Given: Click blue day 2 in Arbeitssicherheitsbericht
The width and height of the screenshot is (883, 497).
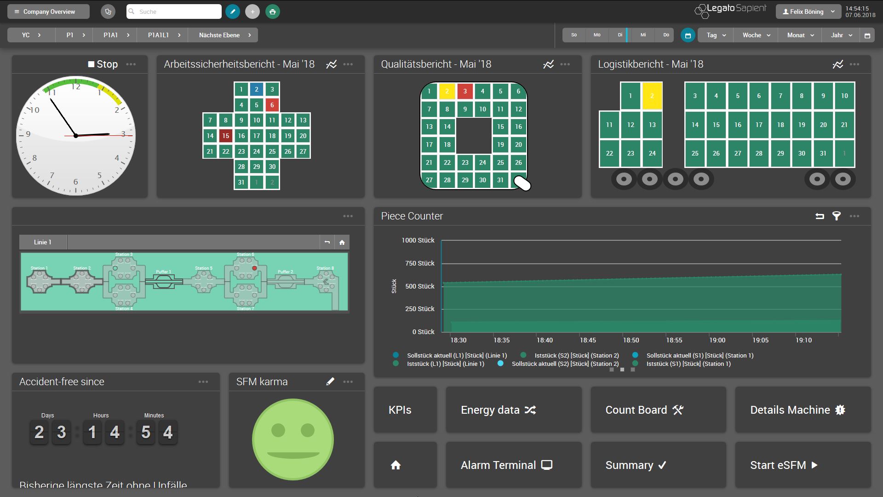Looking at the screenshot, I should pos(257,89).
